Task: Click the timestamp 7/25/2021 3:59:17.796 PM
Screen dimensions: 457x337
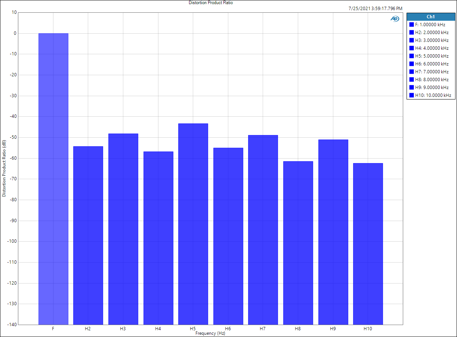Action: 375,8
